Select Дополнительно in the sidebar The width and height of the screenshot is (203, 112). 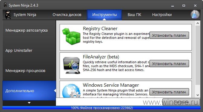tap(29, 91)
